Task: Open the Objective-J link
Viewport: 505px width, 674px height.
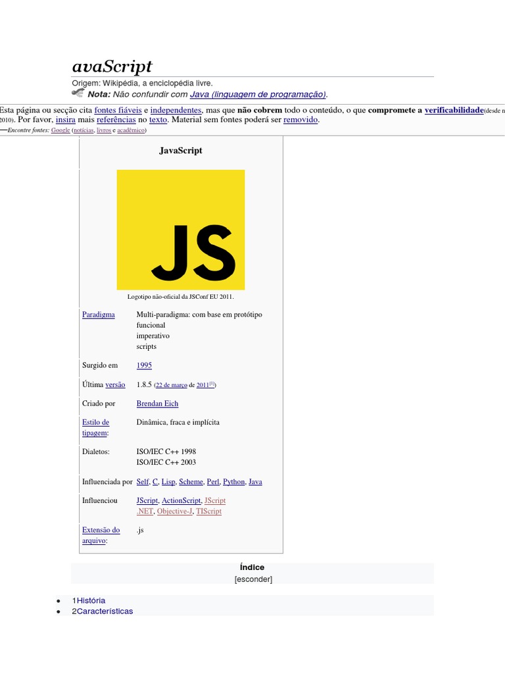Action: click(175, 511)
